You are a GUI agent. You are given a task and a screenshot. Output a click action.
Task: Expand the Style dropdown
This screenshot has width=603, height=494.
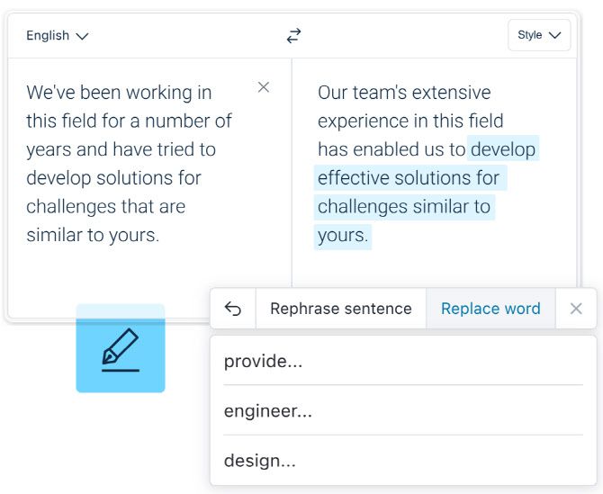tap(539, 35)
